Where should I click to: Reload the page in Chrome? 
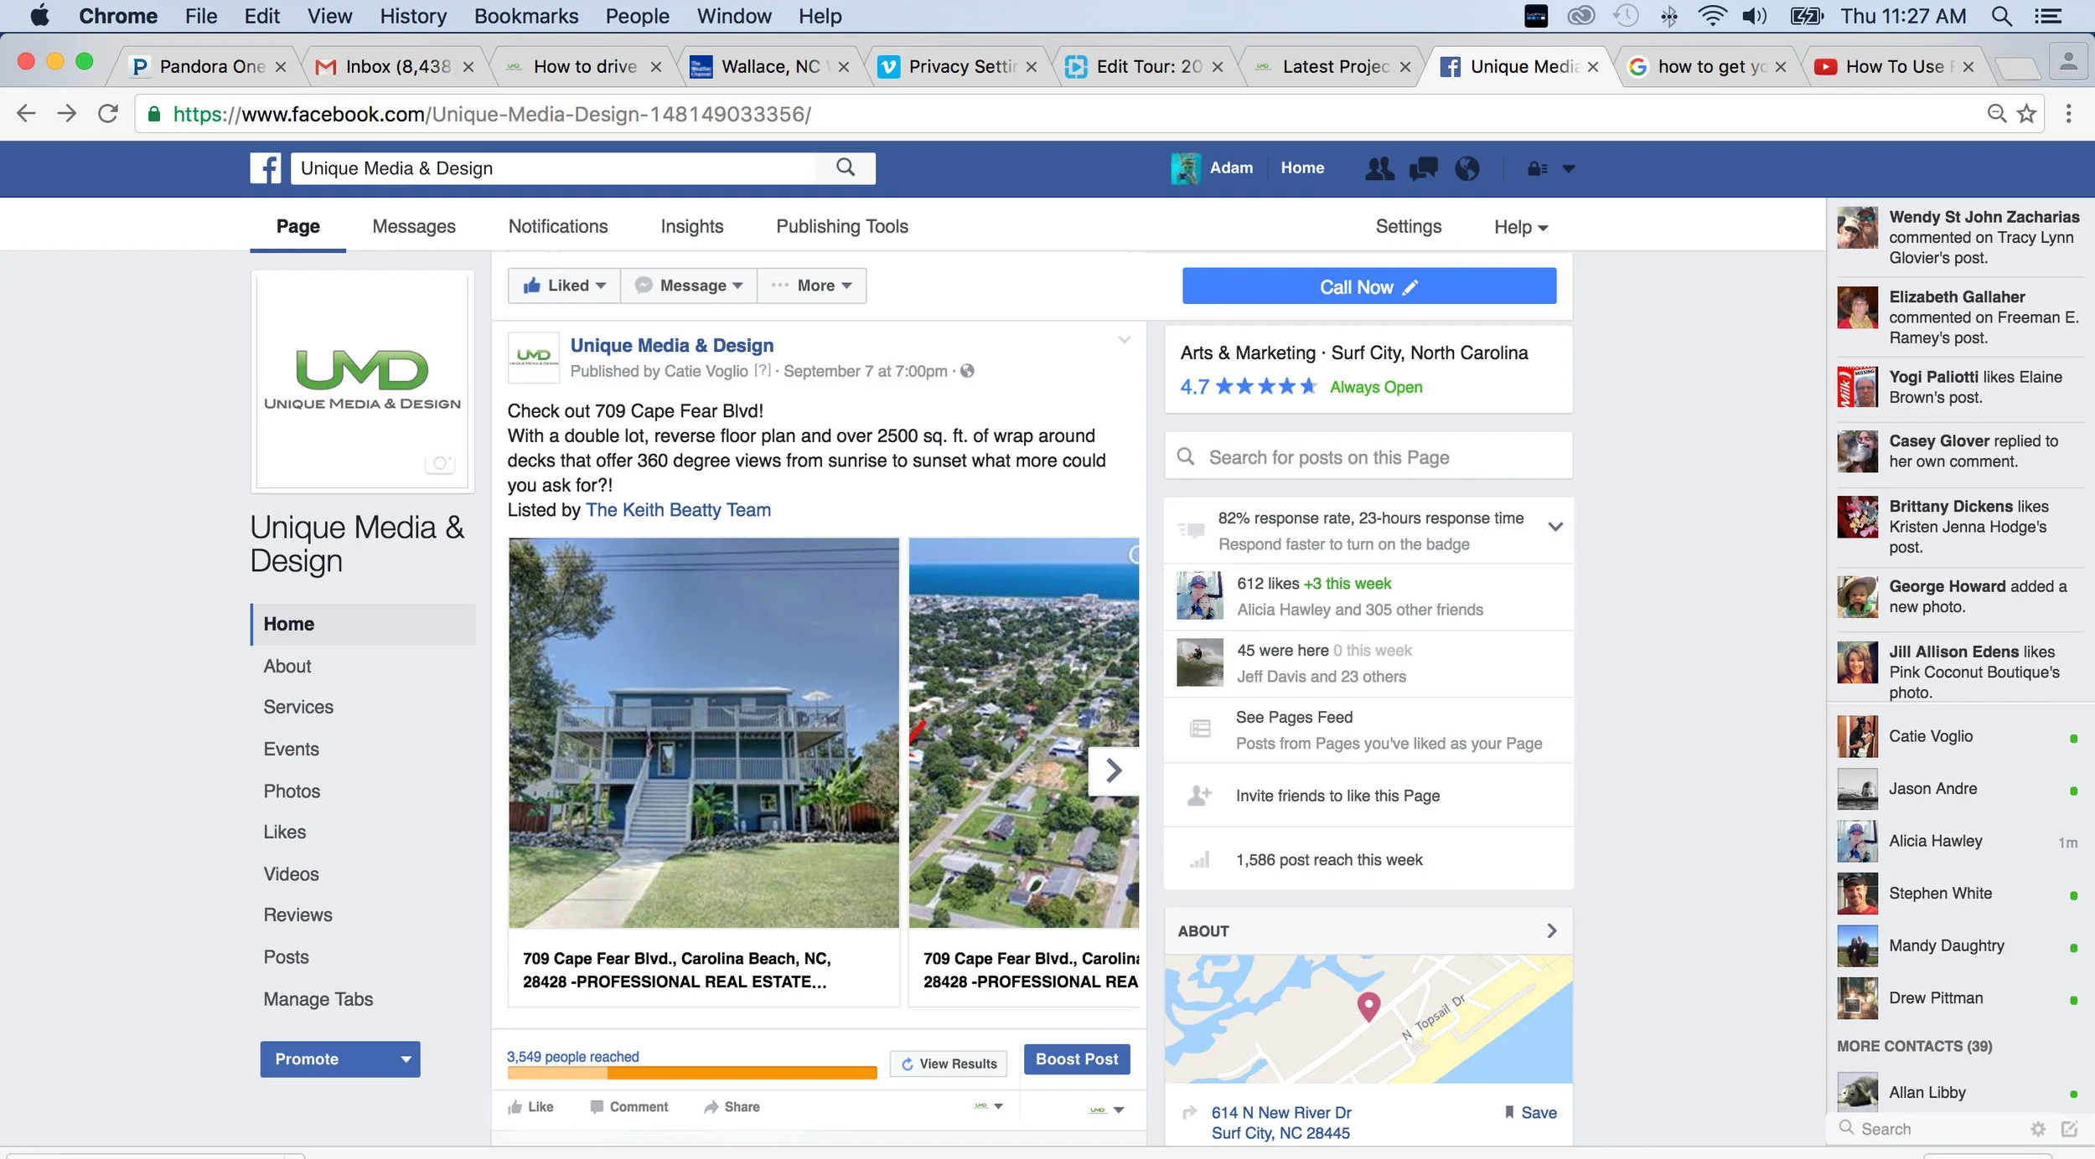pyautogui.click(x=108, y=114)
